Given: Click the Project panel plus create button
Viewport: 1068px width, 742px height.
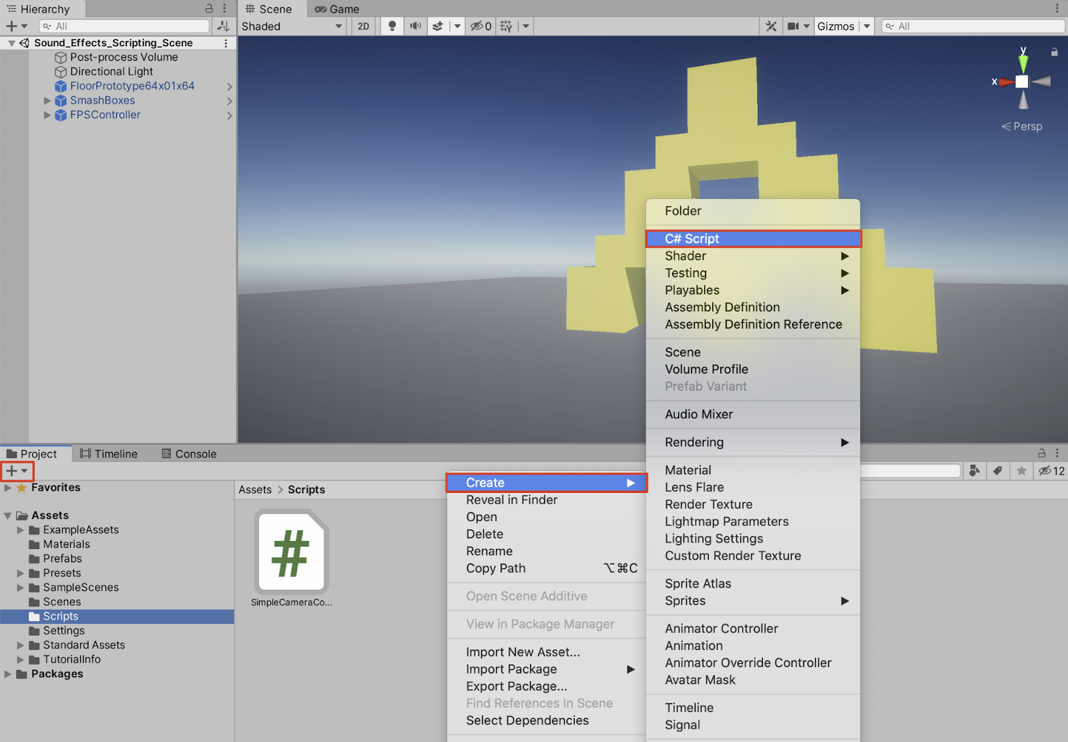Looking at the screenshot, I should coord(17,471).
